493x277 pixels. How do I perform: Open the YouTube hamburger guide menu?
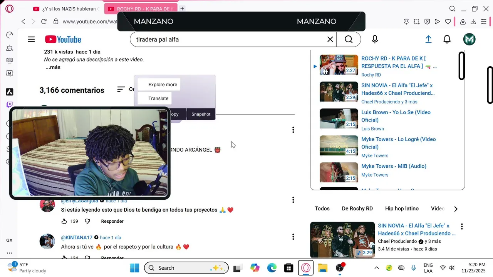pos(31,39)
